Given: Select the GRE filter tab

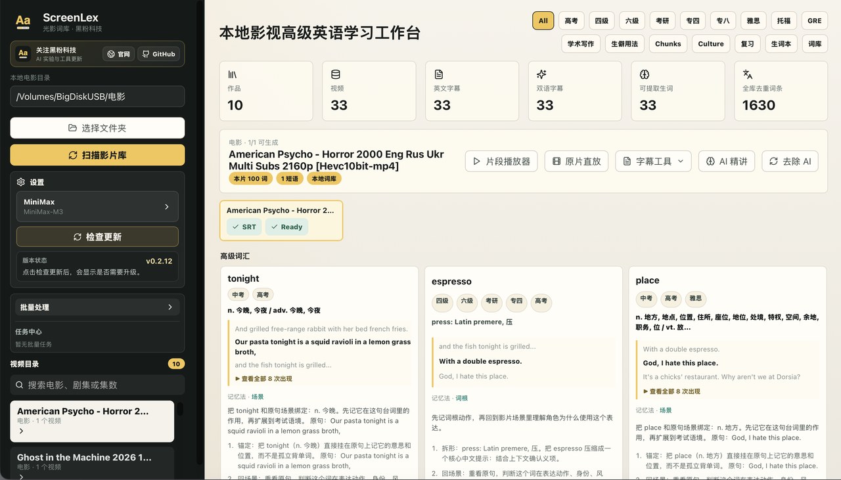Looking at the screenshot, I should coord(815,20).
